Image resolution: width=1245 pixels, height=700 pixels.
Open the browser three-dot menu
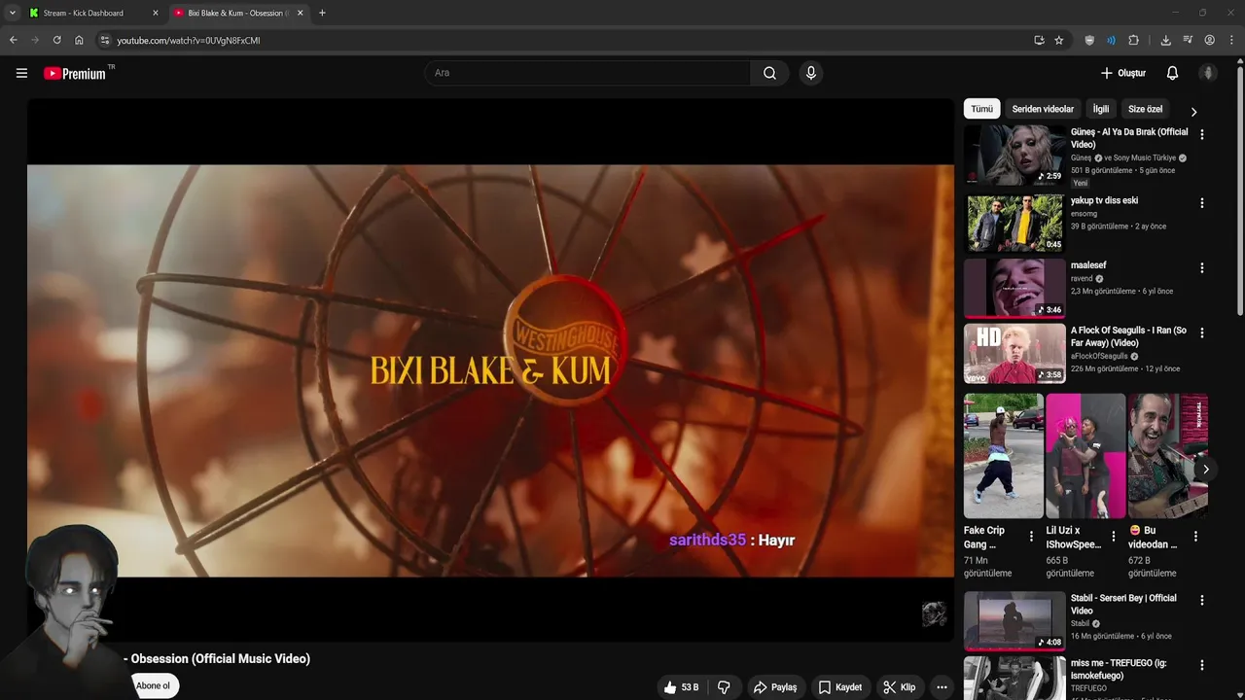(x=1231, y=40)
